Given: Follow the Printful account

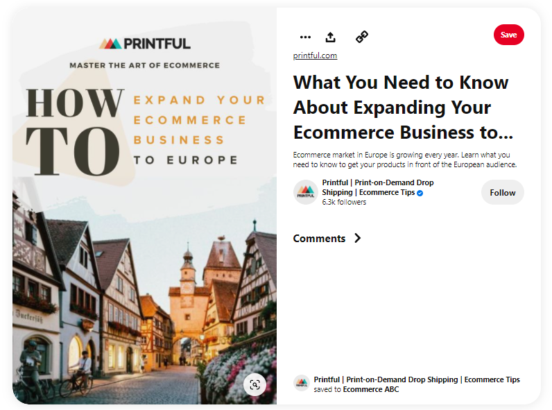Looking at the screenshot, I should tap(502, 192).
